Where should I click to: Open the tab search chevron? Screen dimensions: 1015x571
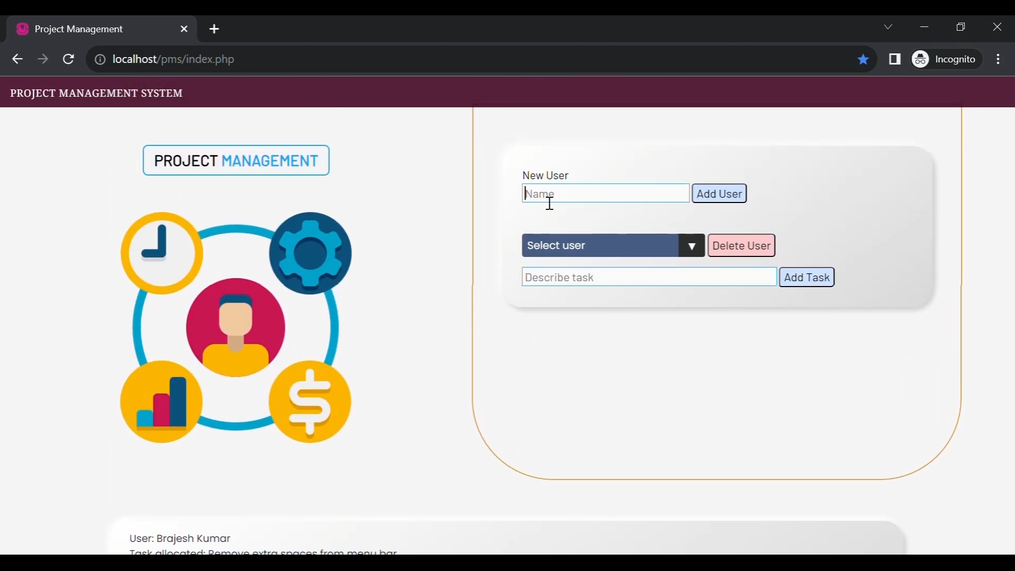coord(889,27)
